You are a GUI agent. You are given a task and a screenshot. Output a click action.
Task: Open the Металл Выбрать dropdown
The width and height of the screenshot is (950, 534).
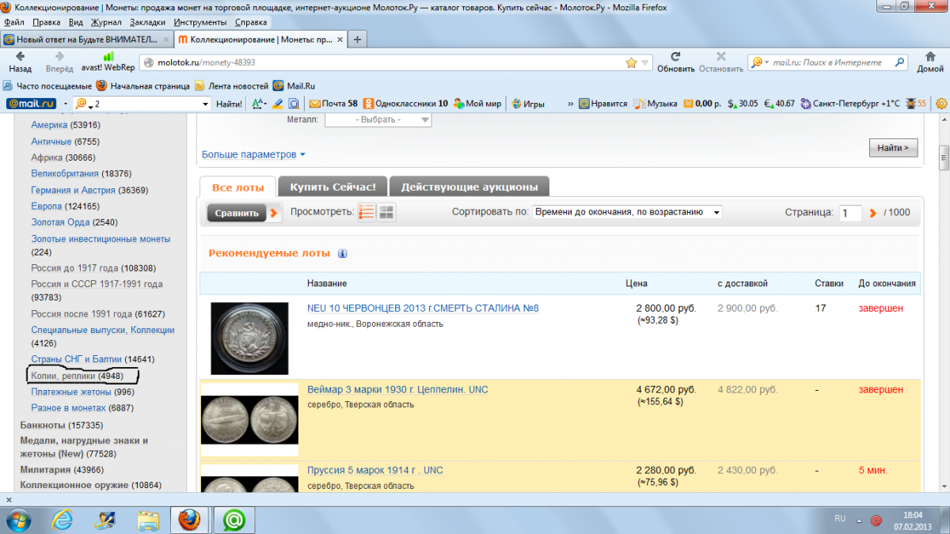(378, 119)
